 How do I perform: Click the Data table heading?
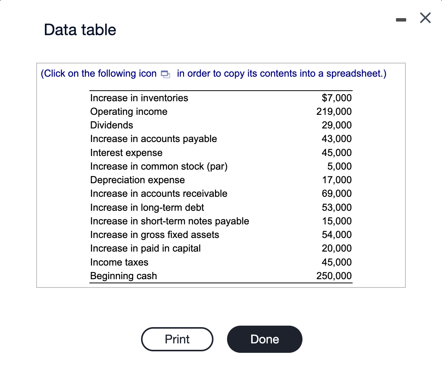point(80,29)
